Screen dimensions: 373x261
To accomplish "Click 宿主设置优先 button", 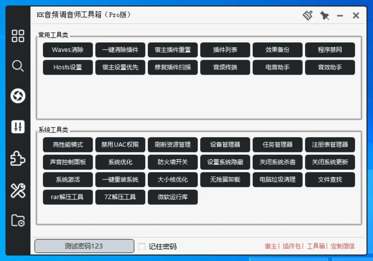I will pos(120,67).
